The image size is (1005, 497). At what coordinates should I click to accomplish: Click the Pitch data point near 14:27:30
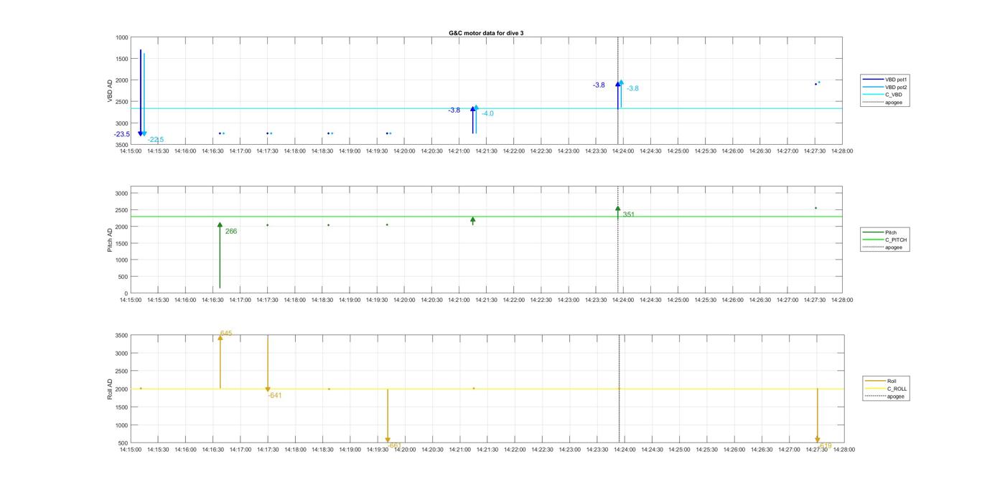(x=815, y=208)
